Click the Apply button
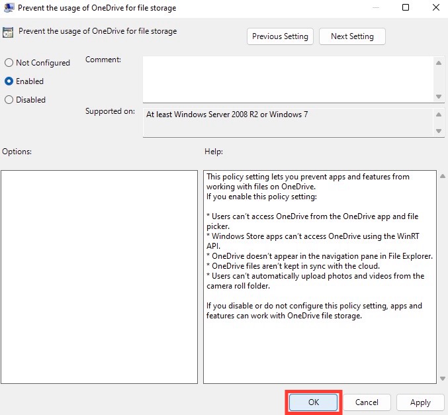 420,402
